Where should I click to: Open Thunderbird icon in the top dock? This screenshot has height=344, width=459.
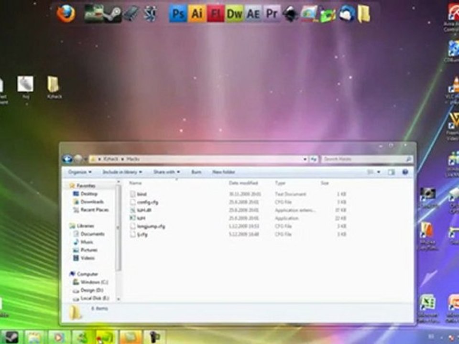(347, 14)
